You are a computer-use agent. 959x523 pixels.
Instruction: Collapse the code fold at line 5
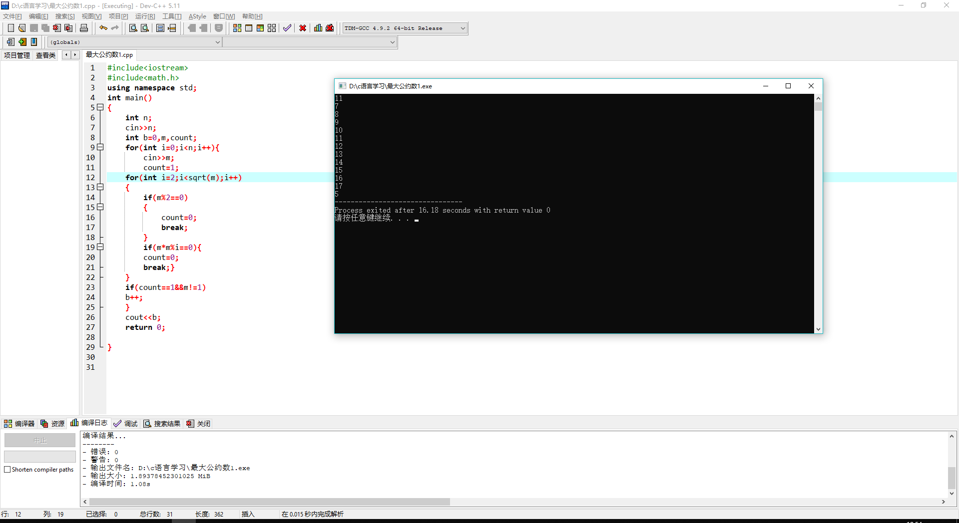100,107
